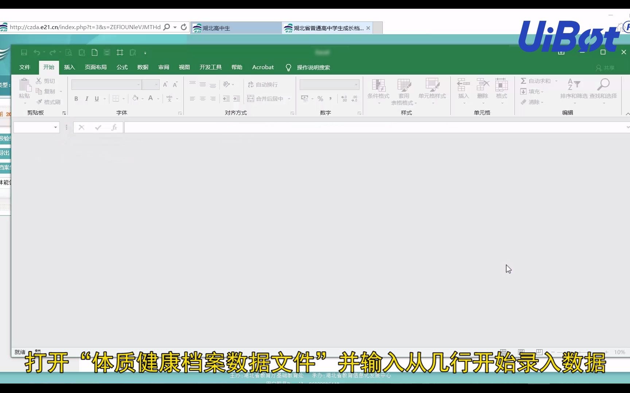Click the increase decimal icon
630x393 pixels.
point(344,99)
